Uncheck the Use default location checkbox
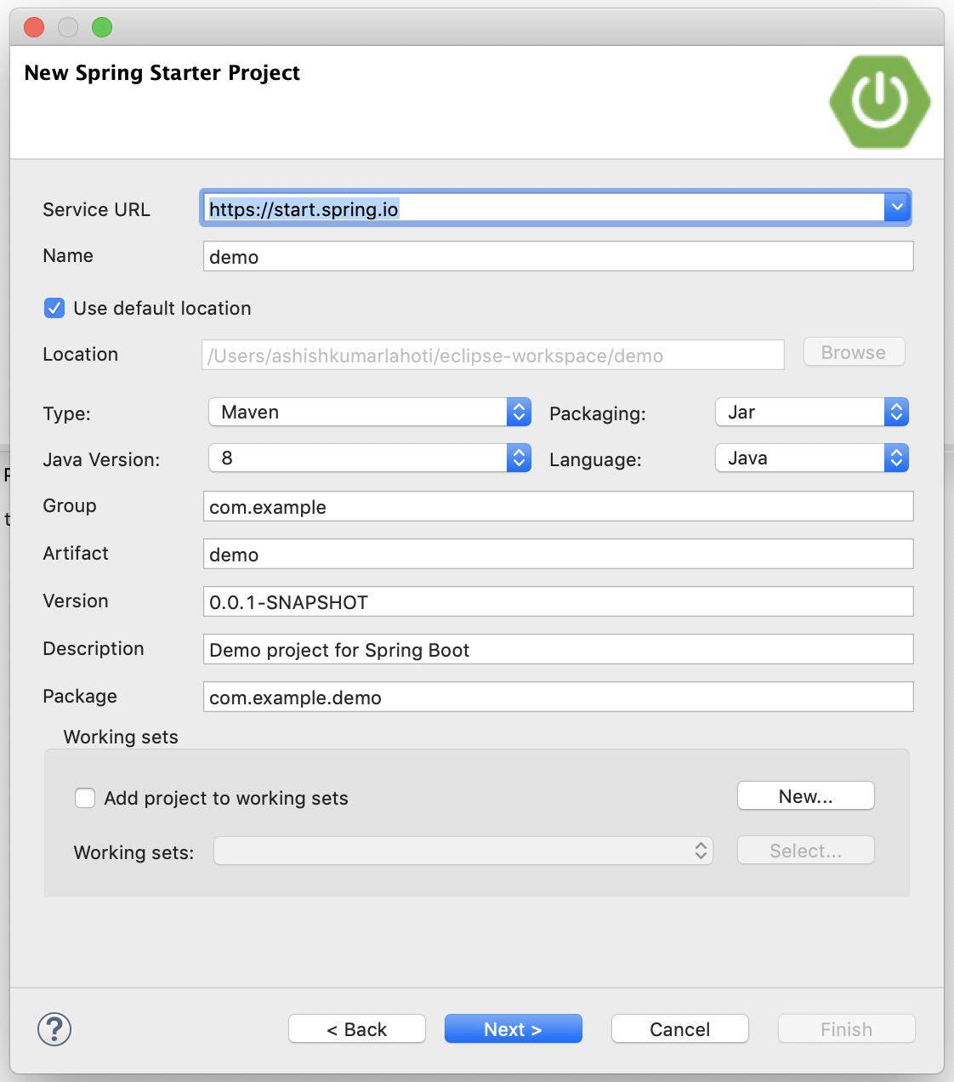The width and height of the screenshot is (954, 1082). click(54, 308)
